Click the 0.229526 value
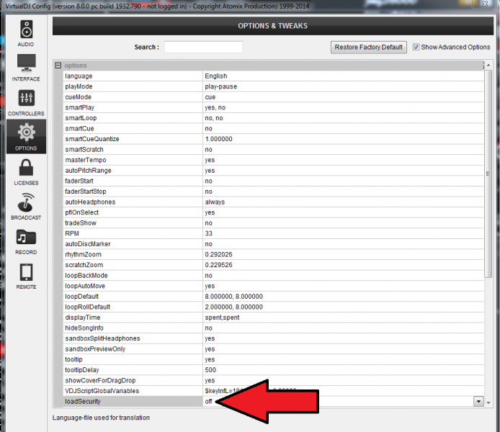Viewport: 500px width, 432px height. 218,265
